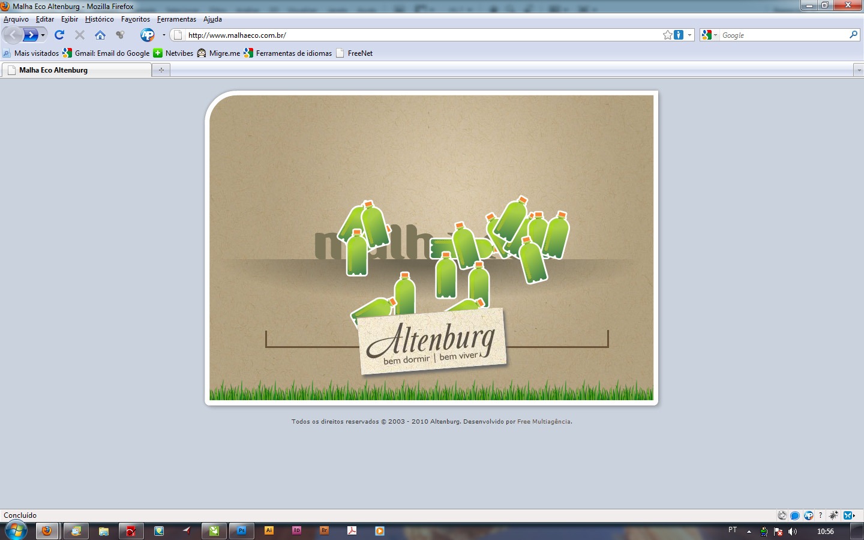Image resolution: width=864 pixels, height=540 pixels.
Task: Select the Malha Eco Altenburg tab
Action: pos(77,70)
